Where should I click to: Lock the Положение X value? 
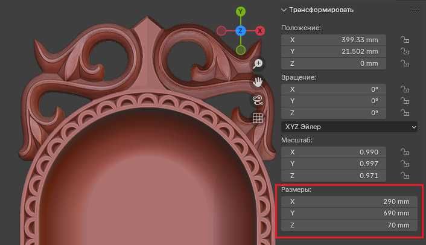(x=405, y=40)
